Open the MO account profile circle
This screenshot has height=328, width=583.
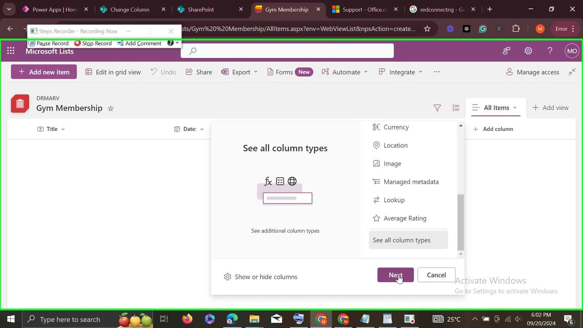pyautogui.click(x=572, y=51)
